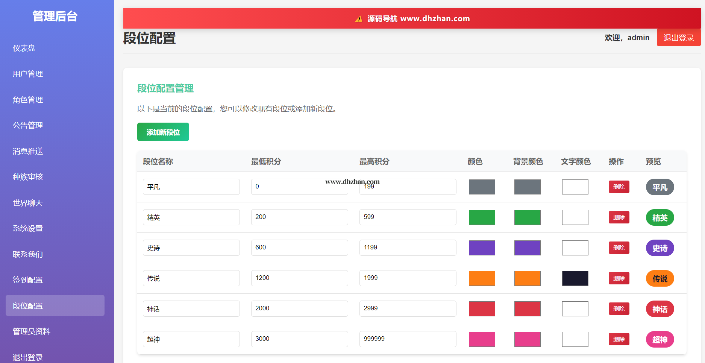
Task: Click the 超神 pink preview badge
Action: (x=660, y=339)
